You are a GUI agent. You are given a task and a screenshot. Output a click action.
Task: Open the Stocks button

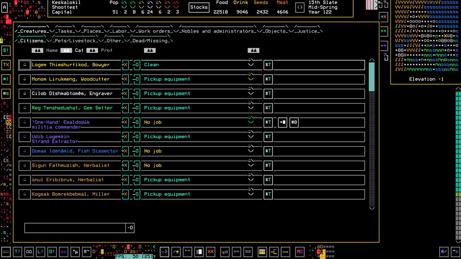point(199,7)
